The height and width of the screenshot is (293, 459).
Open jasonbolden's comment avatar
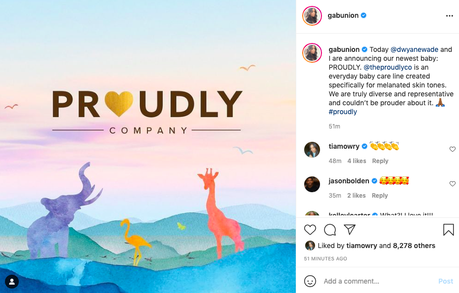(312, 184)
